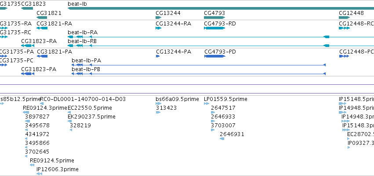This screenshot has width=374, height=176.
Task: Click the beat-Ib-PB protein label
Action: point(86,69)
